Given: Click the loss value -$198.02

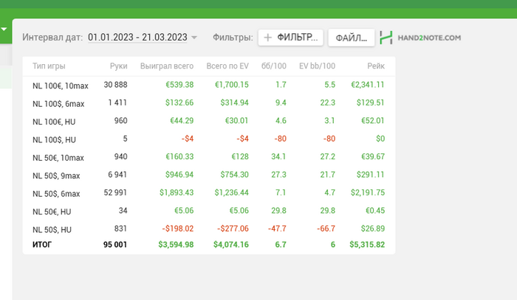Looking at the screenshot, I should pos(178,229).
